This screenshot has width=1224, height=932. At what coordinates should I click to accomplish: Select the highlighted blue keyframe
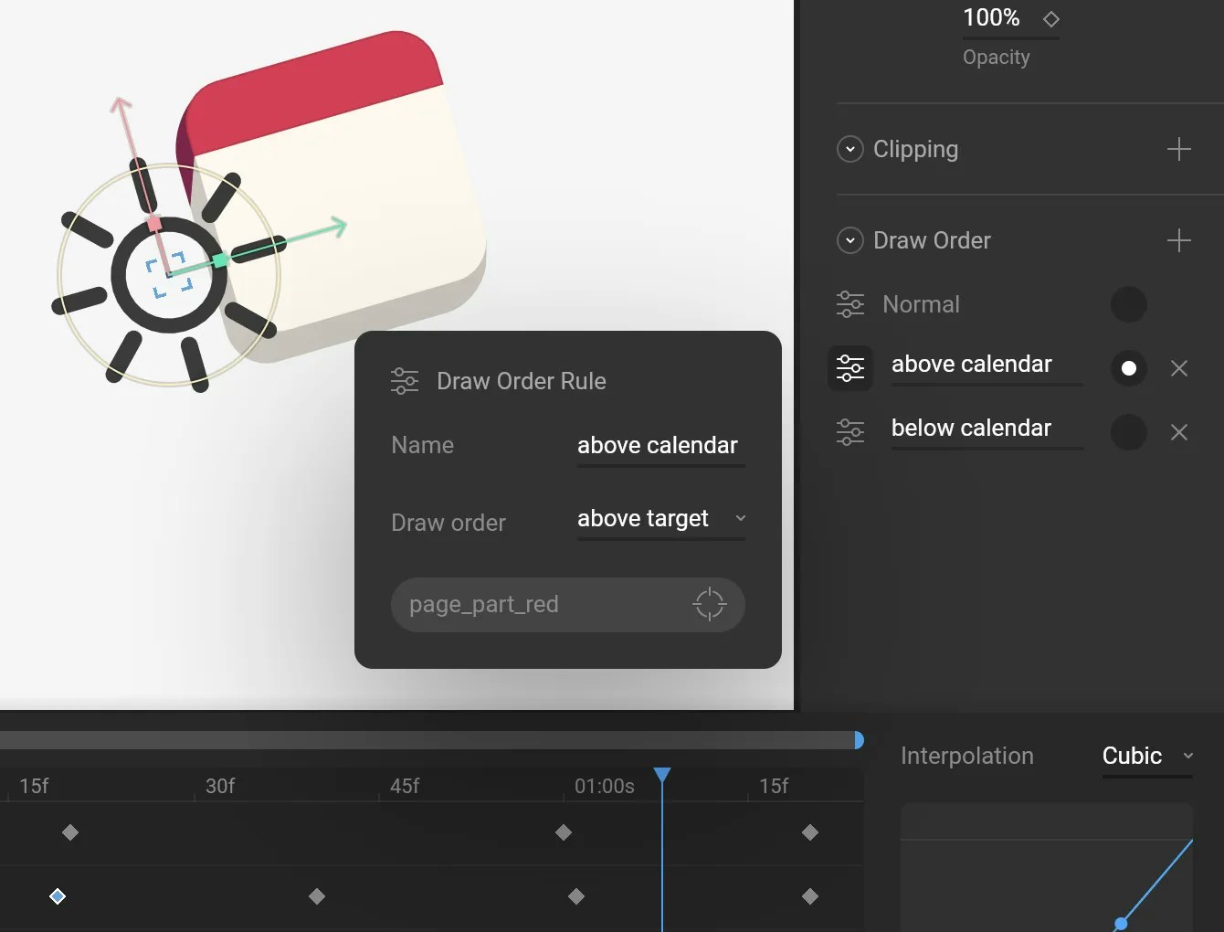(58, 896)
